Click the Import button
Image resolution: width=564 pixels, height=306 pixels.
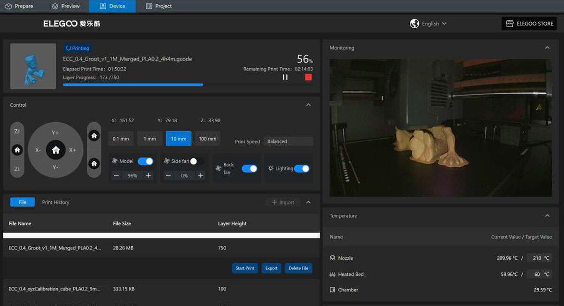283,202
